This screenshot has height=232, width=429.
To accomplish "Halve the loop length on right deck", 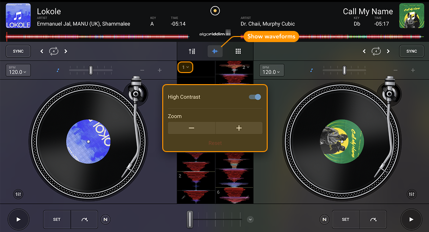I will tap(364, 51).
